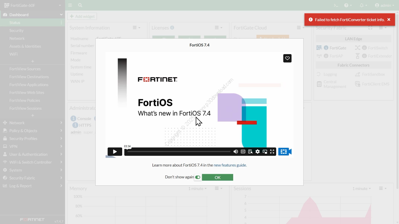Click the Central Management connector
Image resolution: width=399 pixels, height=224 pixels.
(331, 84)
